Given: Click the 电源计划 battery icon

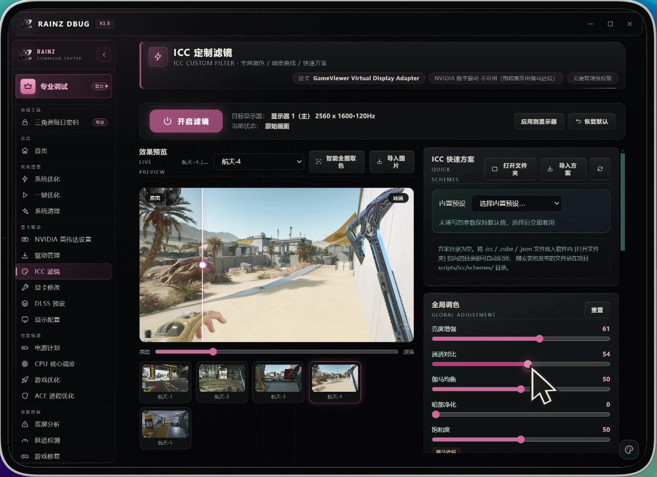Looking at the screenshot, I should tap(25, 348).
